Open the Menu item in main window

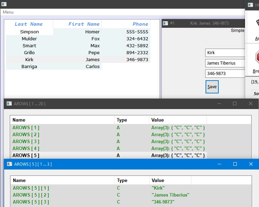8,12
